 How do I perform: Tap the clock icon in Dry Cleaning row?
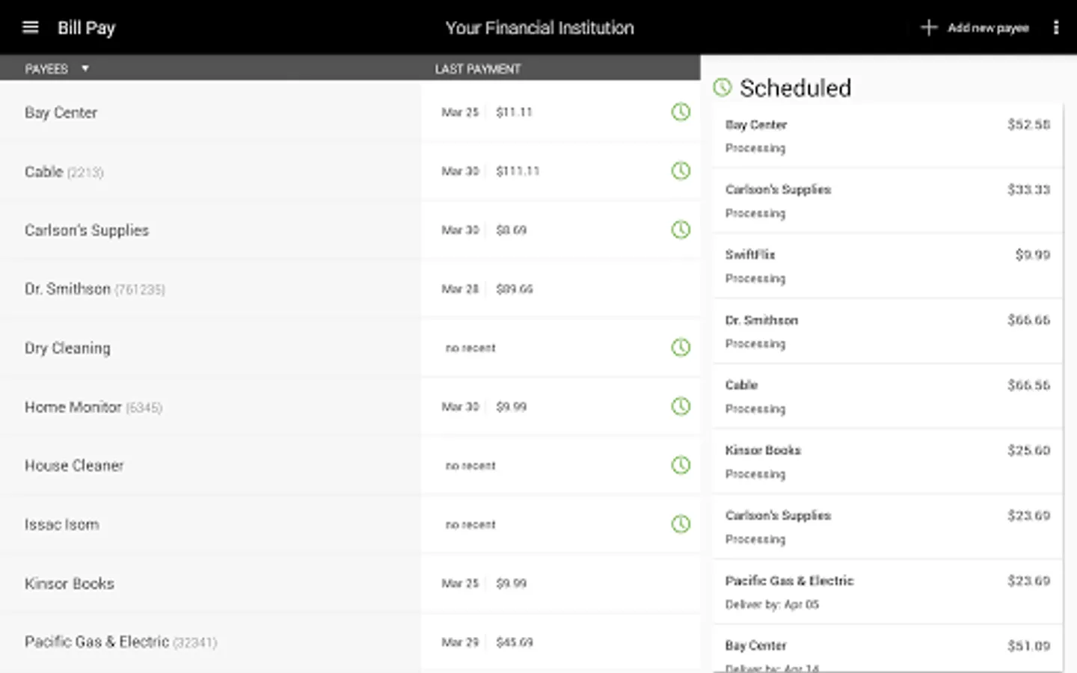pos(681,348)
